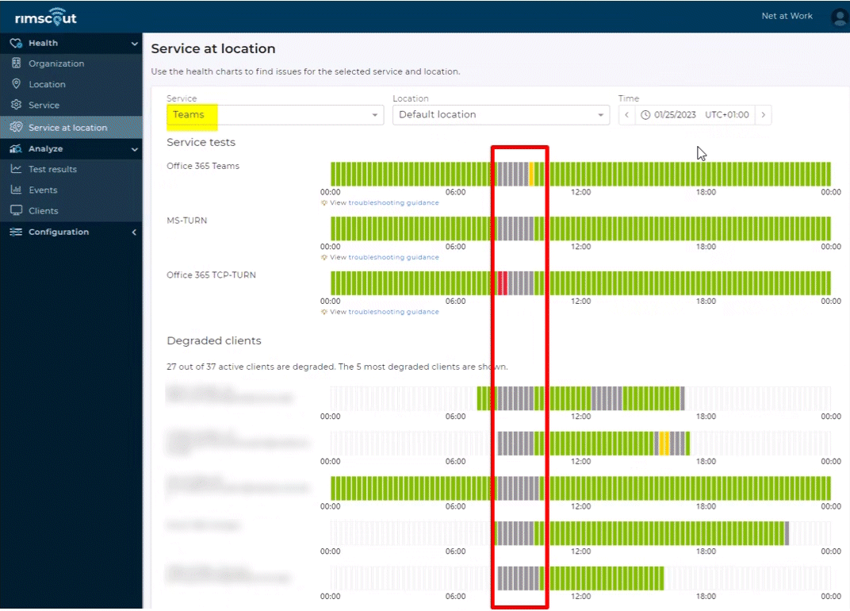The image size is (850, 611).
Task: Click second gray segment in first degraded client chart
Action: click(607, 398)
